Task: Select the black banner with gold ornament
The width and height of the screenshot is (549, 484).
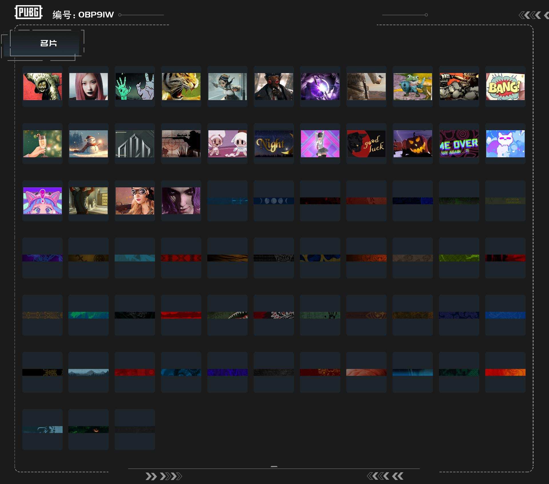Action: pyautogui.click(x=42, y=372)
